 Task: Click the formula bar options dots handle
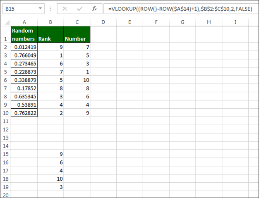click(51, 9)
